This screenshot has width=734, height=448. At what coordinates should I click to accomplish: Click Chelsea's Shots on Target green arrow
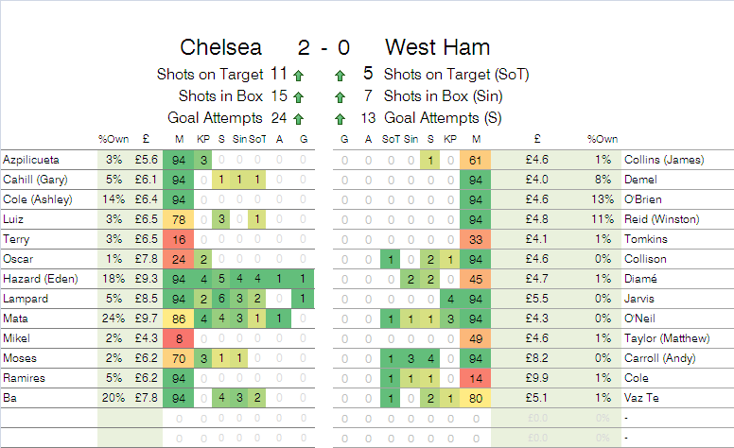click(x=298, y=75)
